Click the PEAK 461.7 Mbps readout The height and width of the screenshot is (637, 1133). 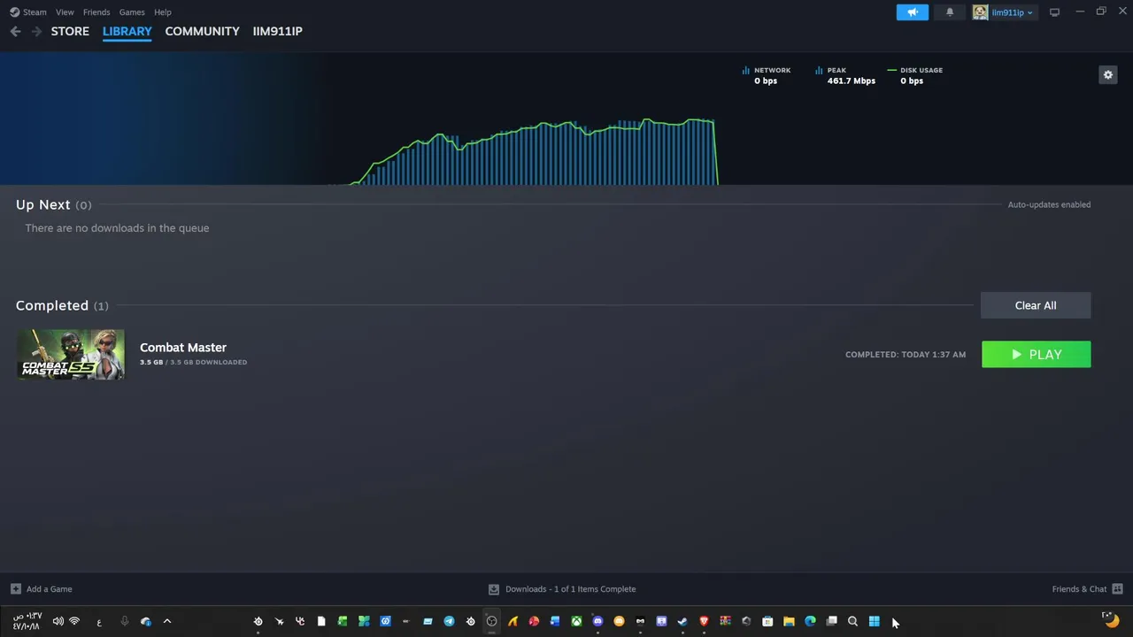845,75
